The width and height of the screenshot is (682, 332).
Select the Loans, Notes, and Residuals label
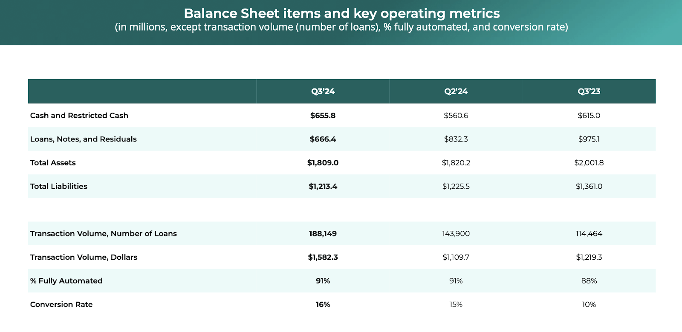[84, 139]
